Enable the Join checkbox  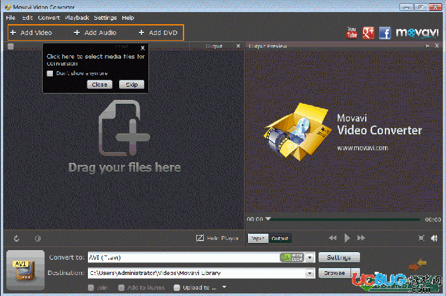(x=90, y=288)
